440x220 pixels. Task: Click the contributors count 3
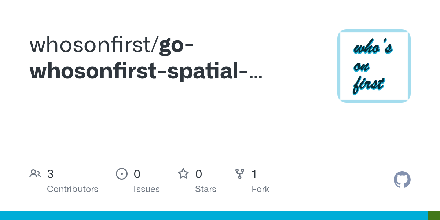point(51,174)
